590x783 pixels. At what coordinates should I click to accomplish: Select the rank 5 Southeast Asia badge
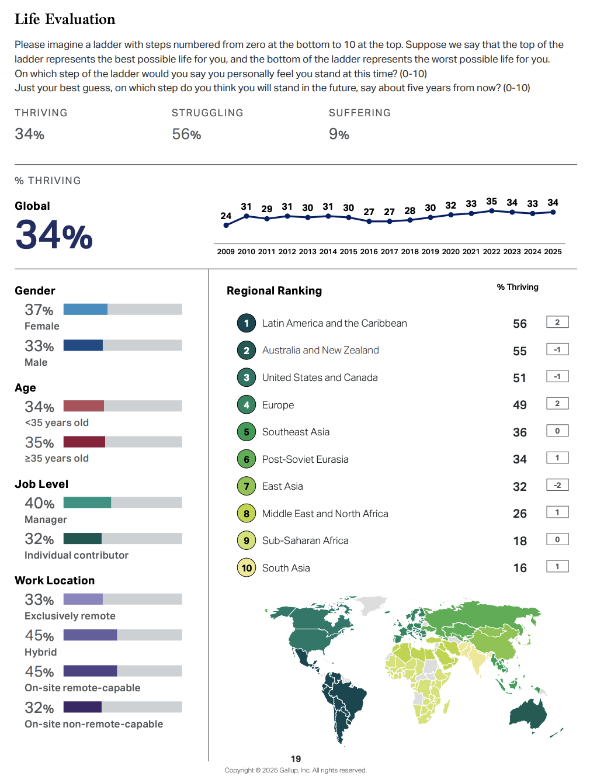(x=247, y=432)
